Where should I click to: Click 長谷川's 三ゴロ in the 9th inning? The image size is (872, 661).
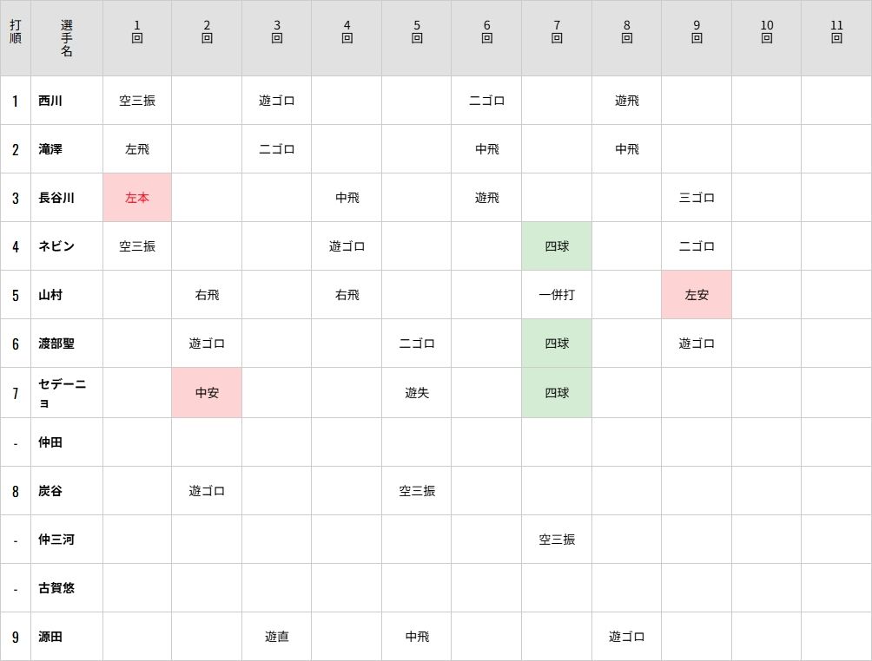(697, 198)
